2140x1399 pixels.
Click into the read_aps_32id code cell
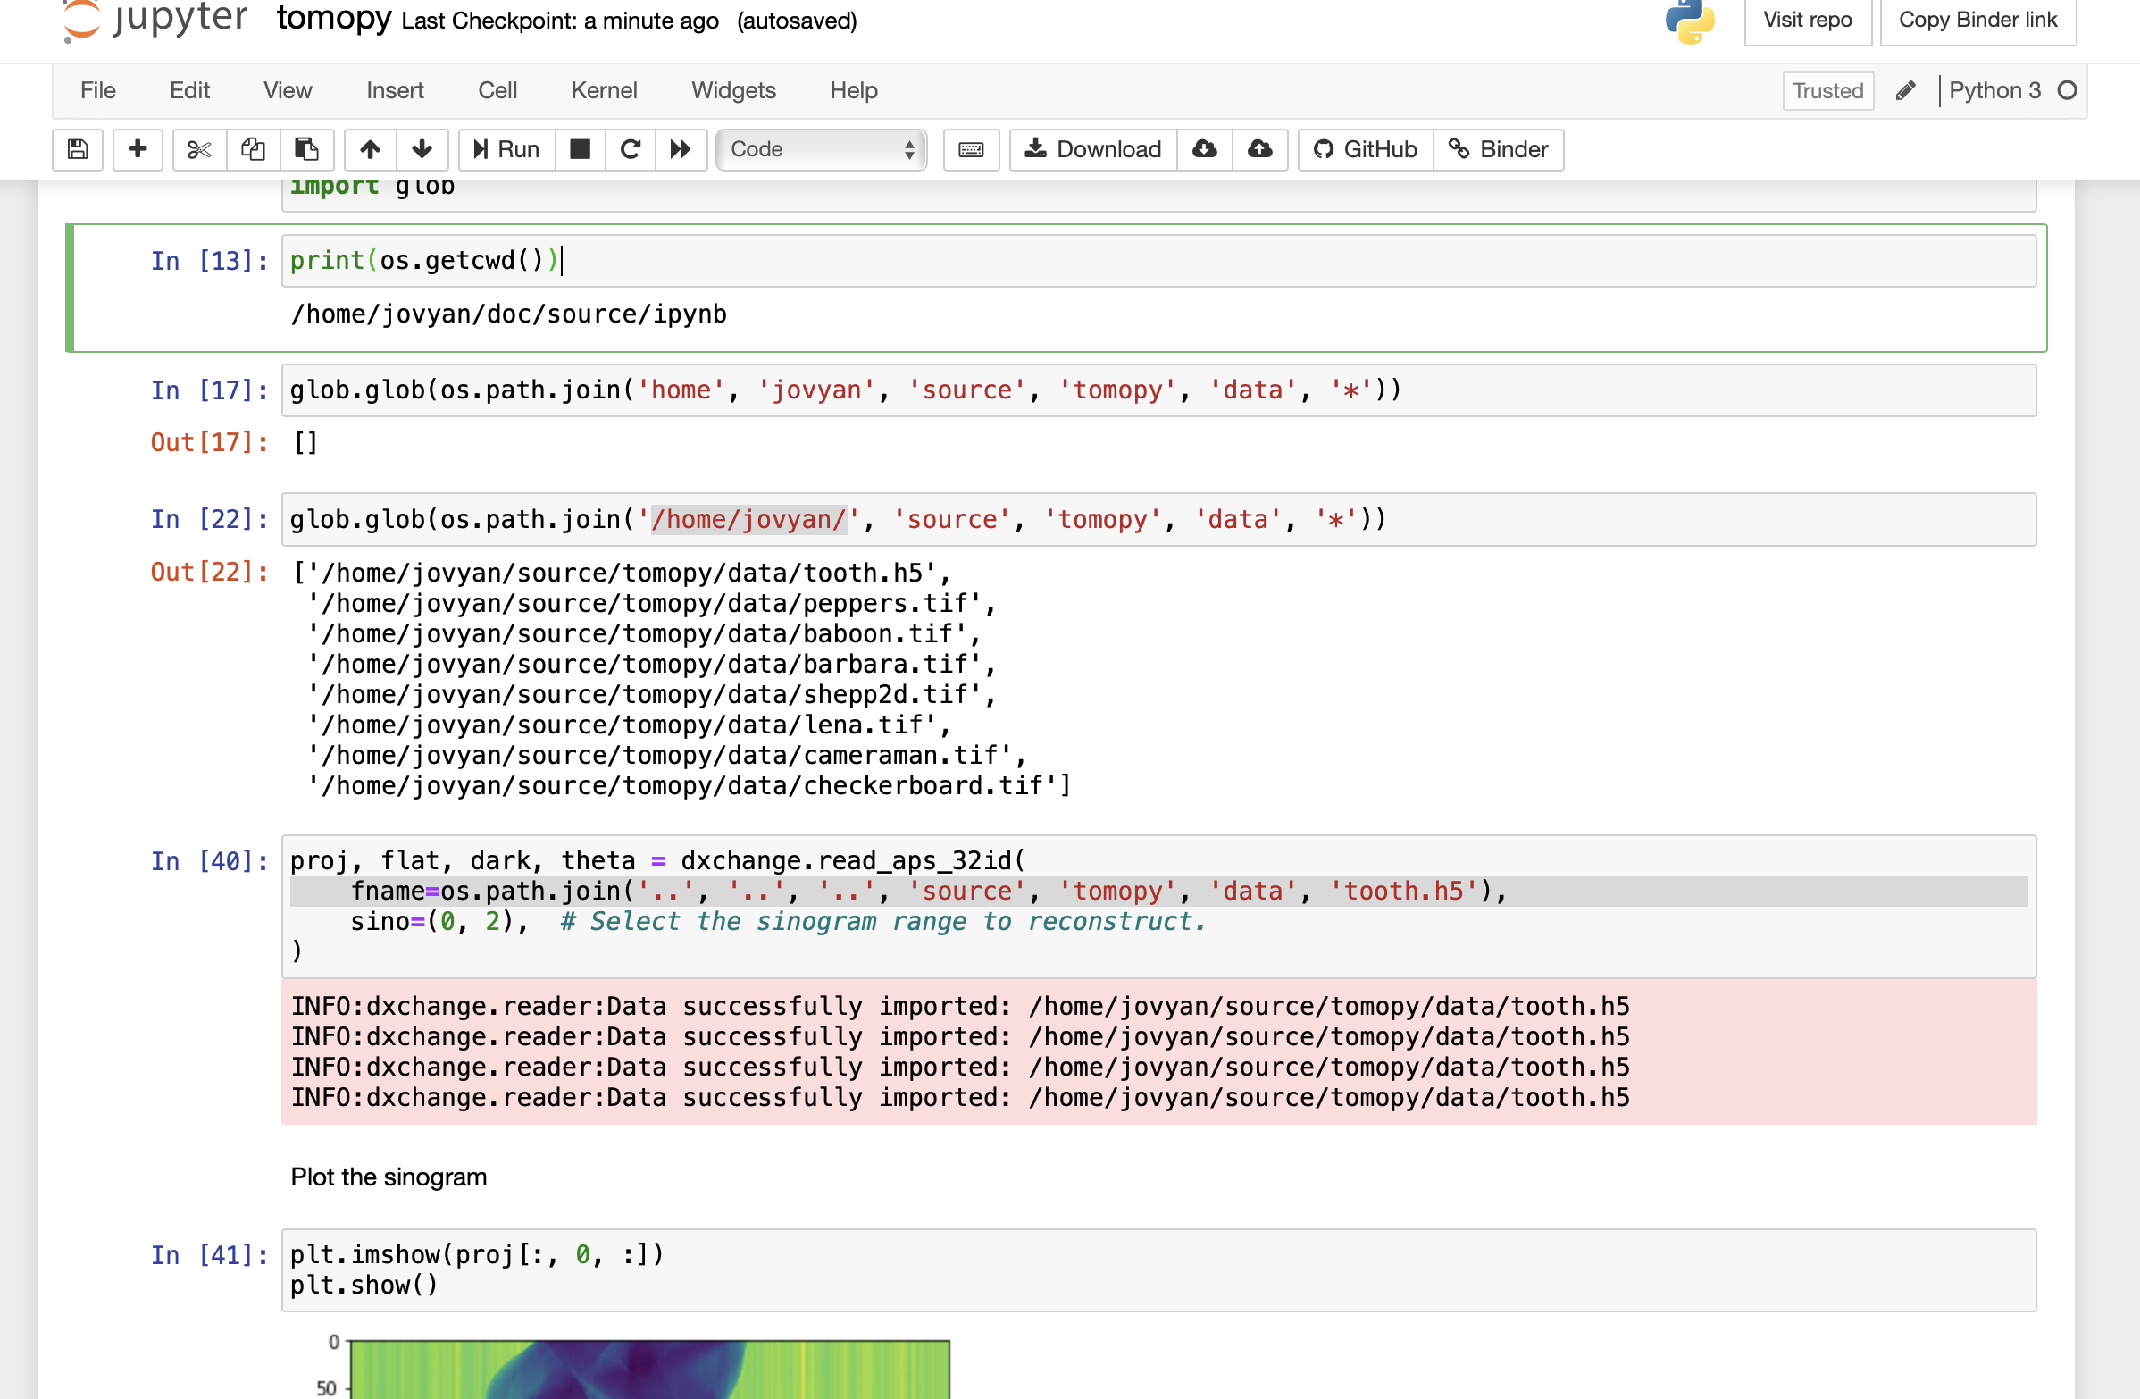pyautogui.click(x=1158, y=906)
